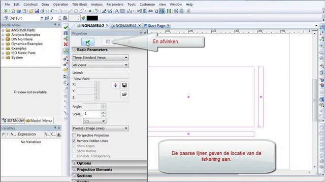
Task: Click the colored gem icon next to black swatch
Action: pyautogui.click(x=83, y=18)
